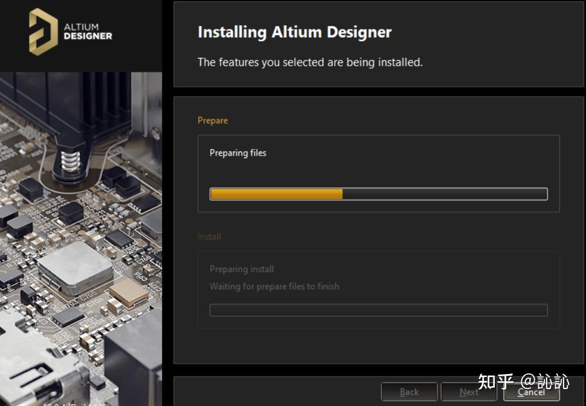Click the disabled Next button
This screenshot has height=406, width=586.
click(469, 392)
